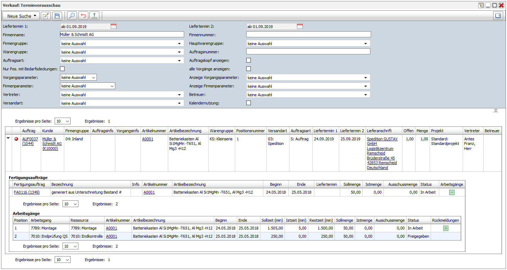
Task: Open the calendar picker for Liefertermin 2
Action: [300, 26]
